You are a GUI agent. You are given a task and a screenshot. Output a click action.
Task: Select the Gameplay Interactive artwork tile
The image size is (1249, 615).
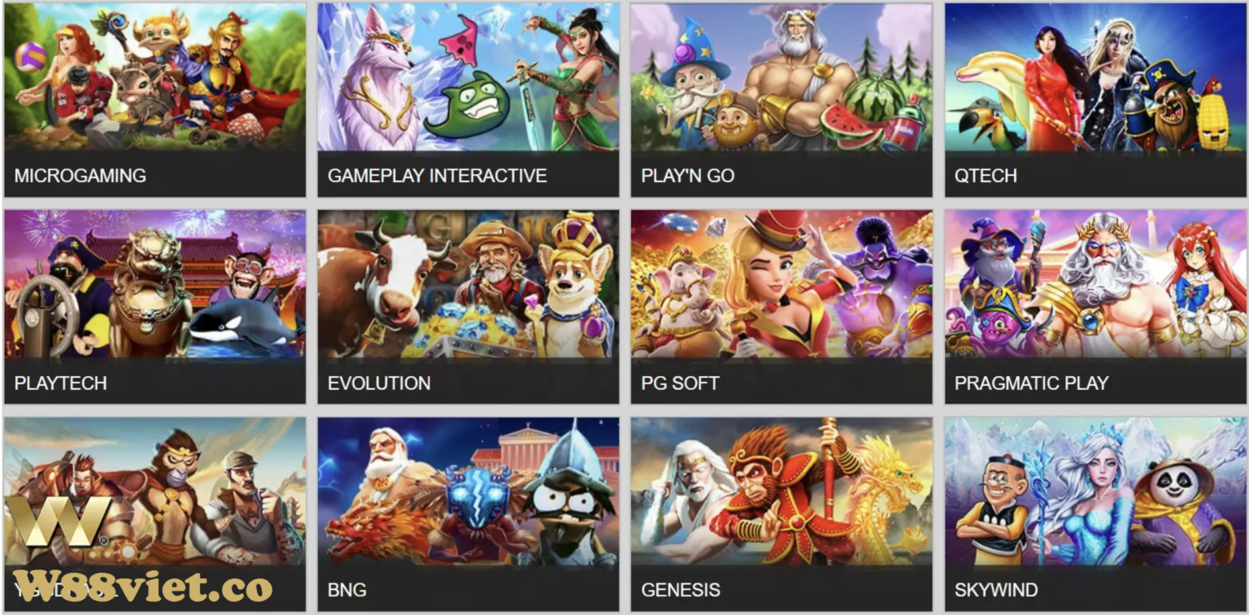pyautogui.click(x=468, y=77)
